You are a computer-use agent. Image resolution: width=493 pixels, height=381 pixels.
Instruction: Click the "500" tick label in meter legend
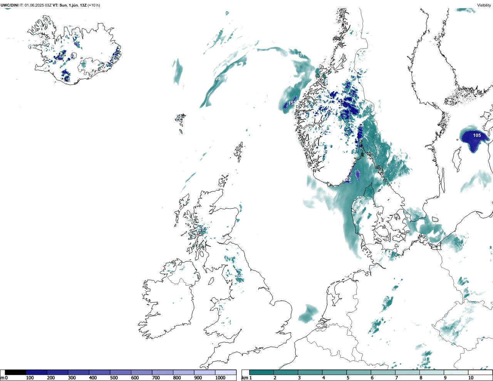point(114,378)
